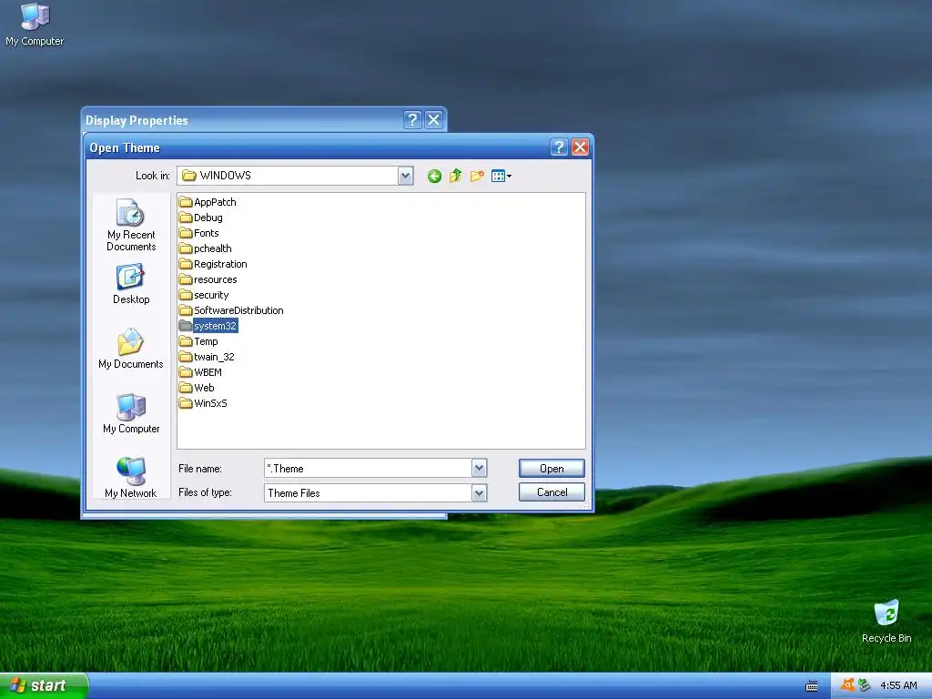Close the Open Theme dialog
This screenshot has width=932, height=699.
pos(580,147)
